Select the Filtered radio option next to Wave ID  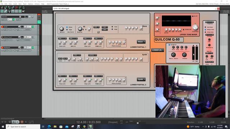point(67,27)
